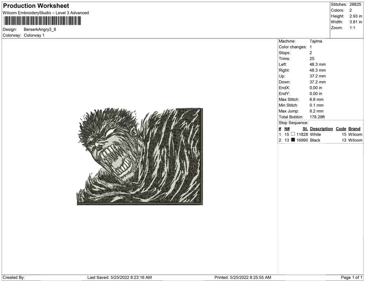Click 'Wilcom' brand in the White row

point(355,134)
